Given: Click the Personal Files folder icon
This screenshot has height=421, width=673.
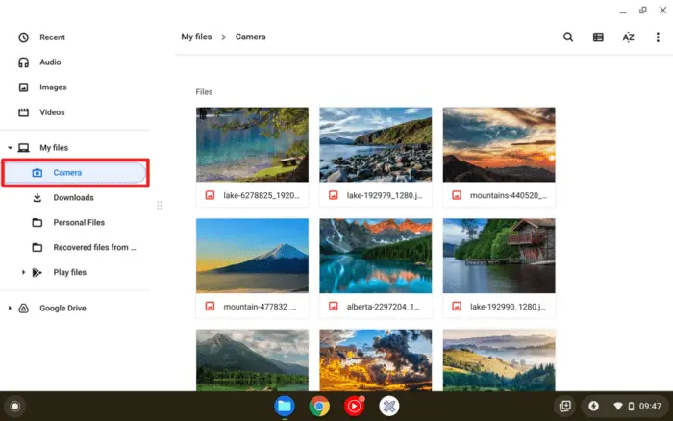Looking at the screenshot, I should (37, 222).
